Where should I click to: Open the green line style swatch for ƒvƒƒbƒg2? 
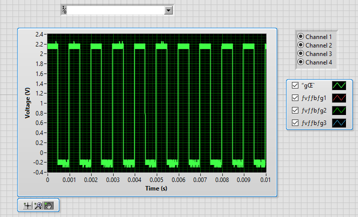click(339, 110)
